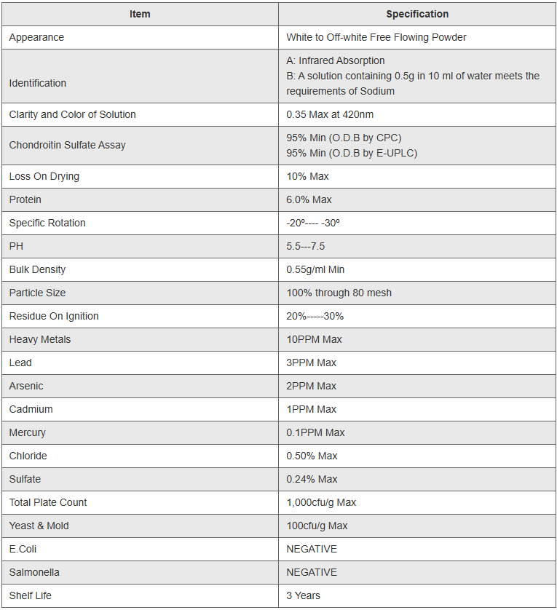Click the White to Off-white Free Flowing Powder cell

point(376,37)
